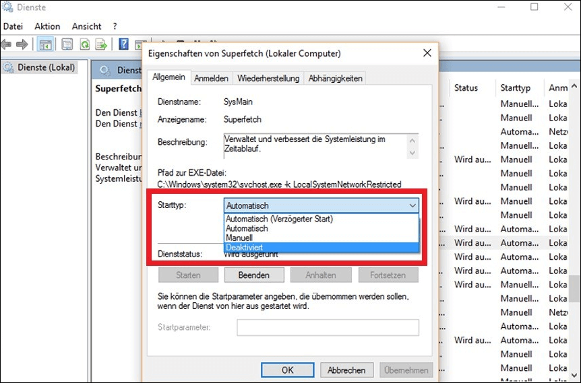The width and height of the screenshot is (581, 383).
Task: Click the Export list toolbar icon
Action: click(x=102, y=44)
